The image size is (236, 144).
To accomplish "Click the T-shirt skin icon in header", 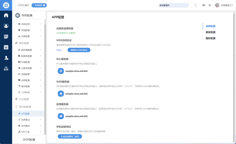I will pos(210,5).
